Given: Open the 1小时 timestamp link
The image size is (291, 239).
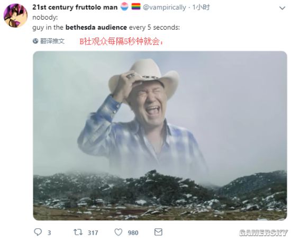Looking at the screenshot, I should pyautogui.click(x=201, y=7).
